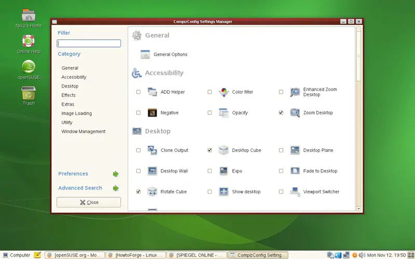Open the ADD Helper plugin icon
The width and height of the screenshot is (415, 259).
click(152, 92)
